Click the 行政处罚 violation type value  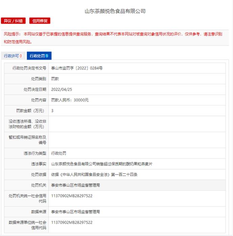coord(59,153)
